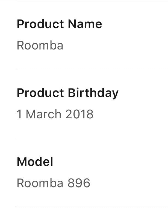The width and height of the screenshot is (168, 211).
Task: Tap the Product Name heading
Action: point(59,24)
